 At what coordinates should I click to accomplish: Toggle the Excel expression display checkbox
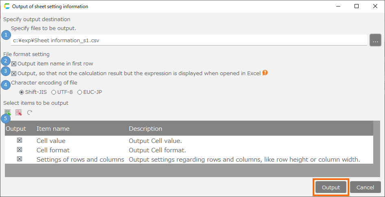14,74
